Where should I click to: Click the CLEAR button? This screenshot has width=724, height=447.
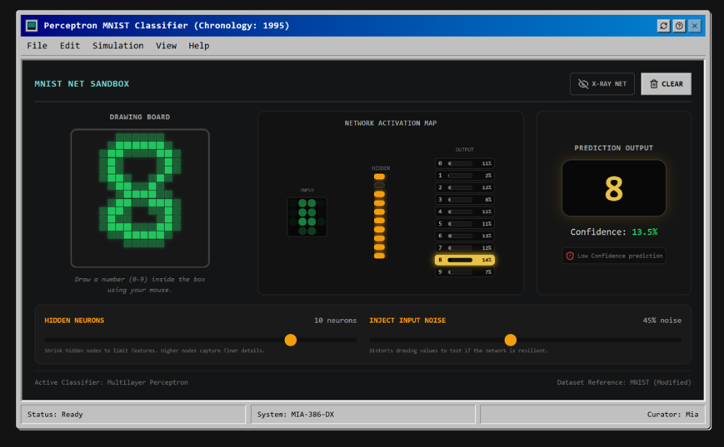pyautogui.click(x=666, y=84)
